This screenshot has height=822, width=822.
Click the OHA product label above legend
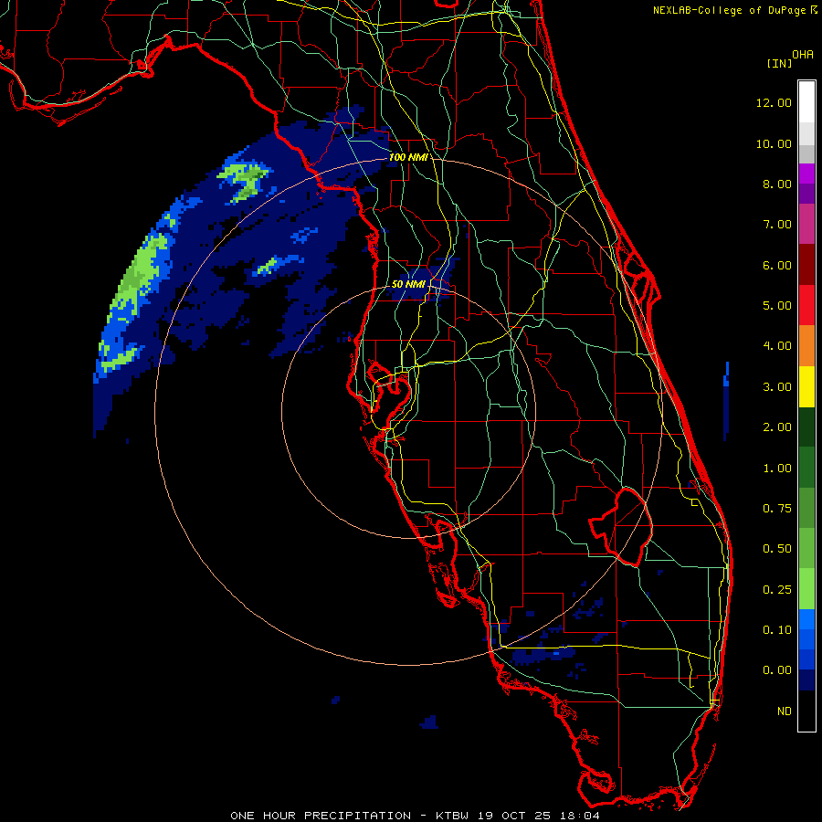803,55
